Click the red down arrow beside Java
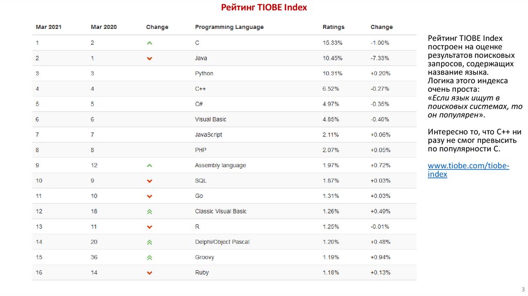Image resolution: width=528 pixels, height=296 pixels. click(150, 58)
